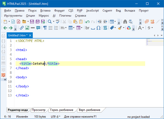Toggle the bulleted list icon
164x119 pixels.
[51, 28]
